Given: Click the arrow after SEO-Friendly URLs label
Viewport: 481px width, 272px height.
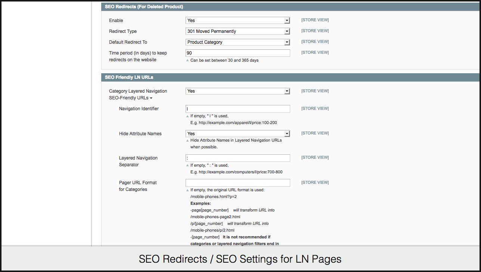Looking at the screenshot, I should tap(151, 98).
